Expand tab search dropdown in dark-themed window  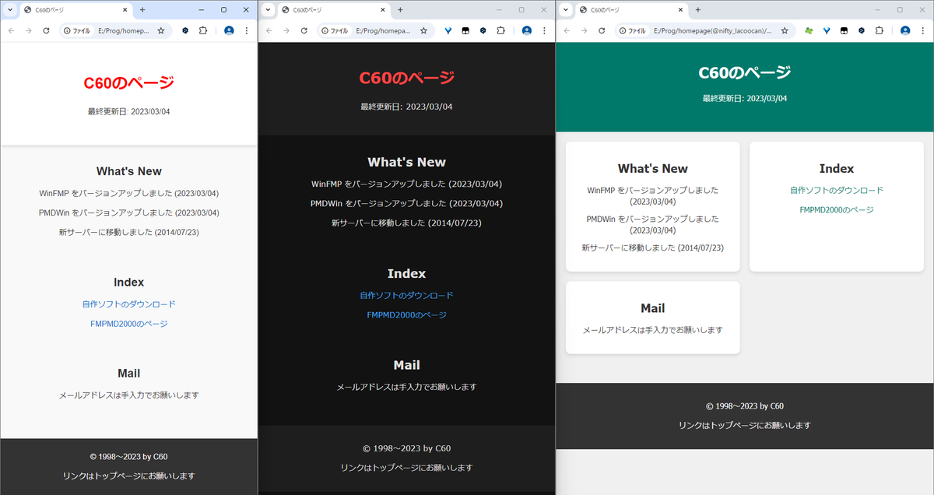click(268, 9)
